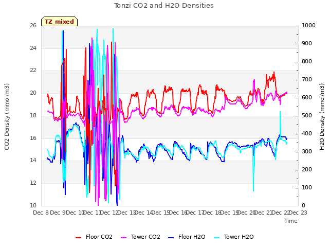Click the Time axis label
This screenshot has height=247, width=329.
pos(291,221)
